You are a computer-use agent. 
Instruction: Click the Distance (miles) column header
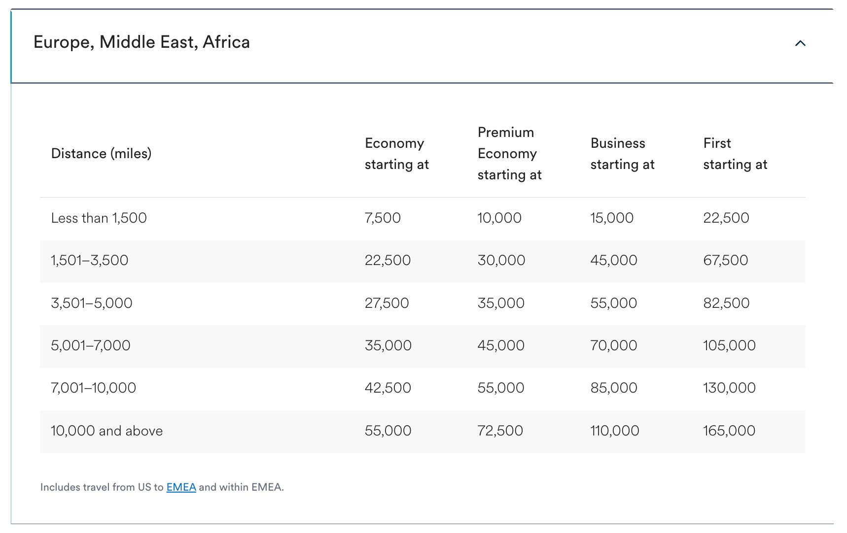tap(101, 154)
